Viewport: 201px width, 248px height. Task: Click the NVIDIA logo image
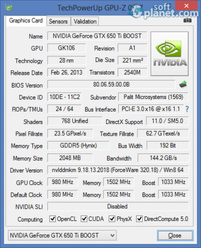[x=170, y=54]
